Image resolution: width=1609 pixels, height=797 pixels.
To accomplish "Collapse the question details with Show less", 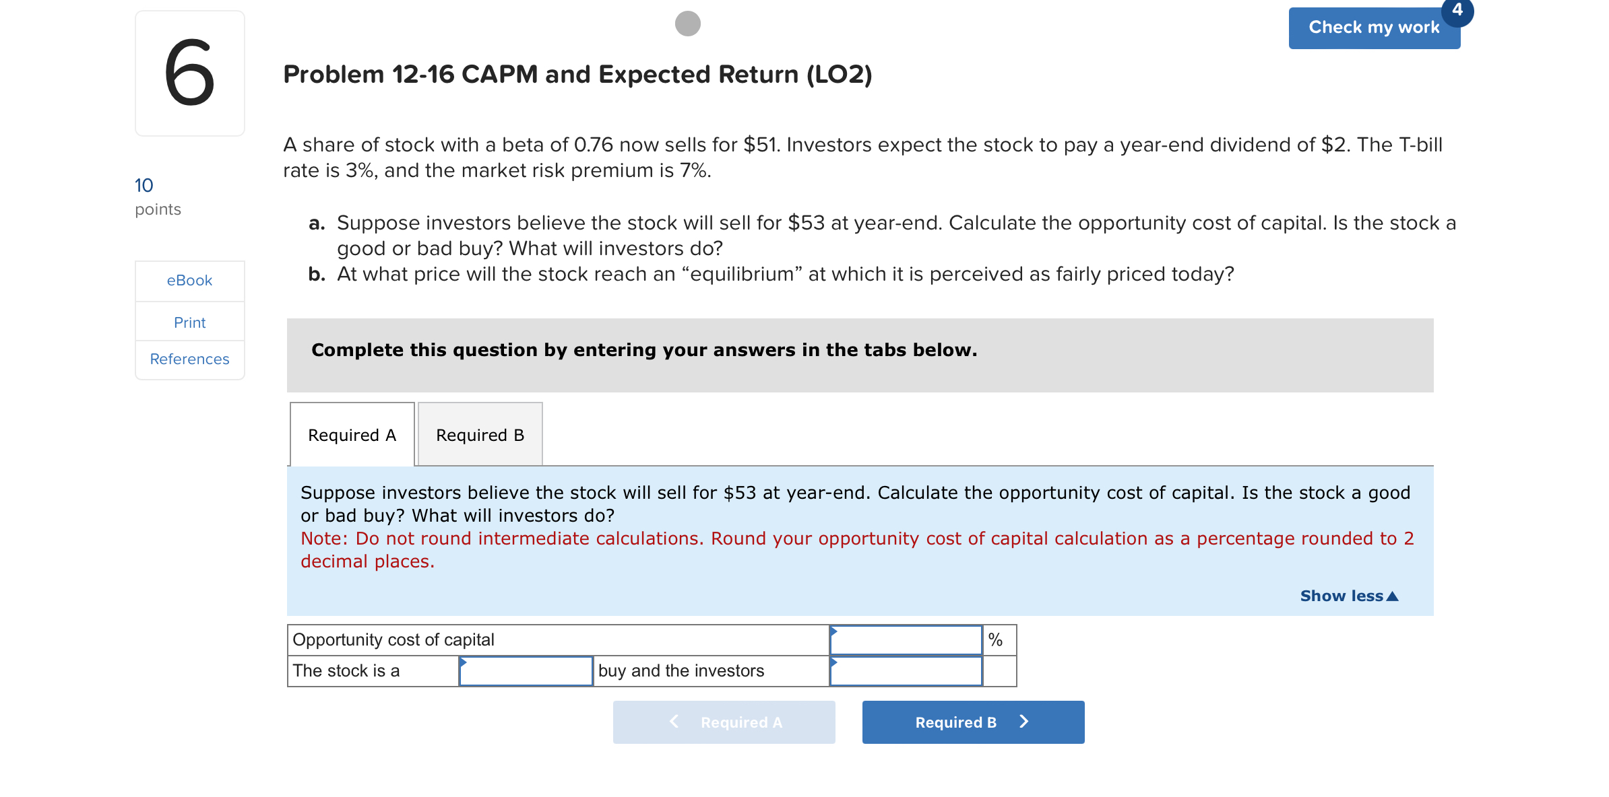I will tap(1348, 595).
